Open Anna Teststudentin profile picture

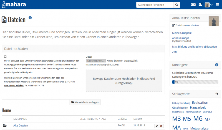click(214, 21)
